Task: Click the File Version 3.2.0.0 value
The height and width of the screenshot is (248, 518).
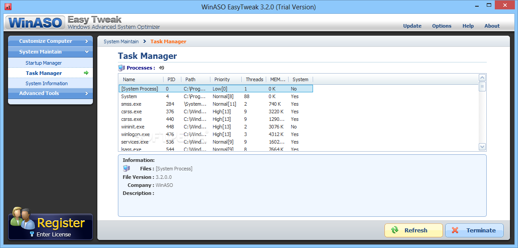Action: point(163,177)
